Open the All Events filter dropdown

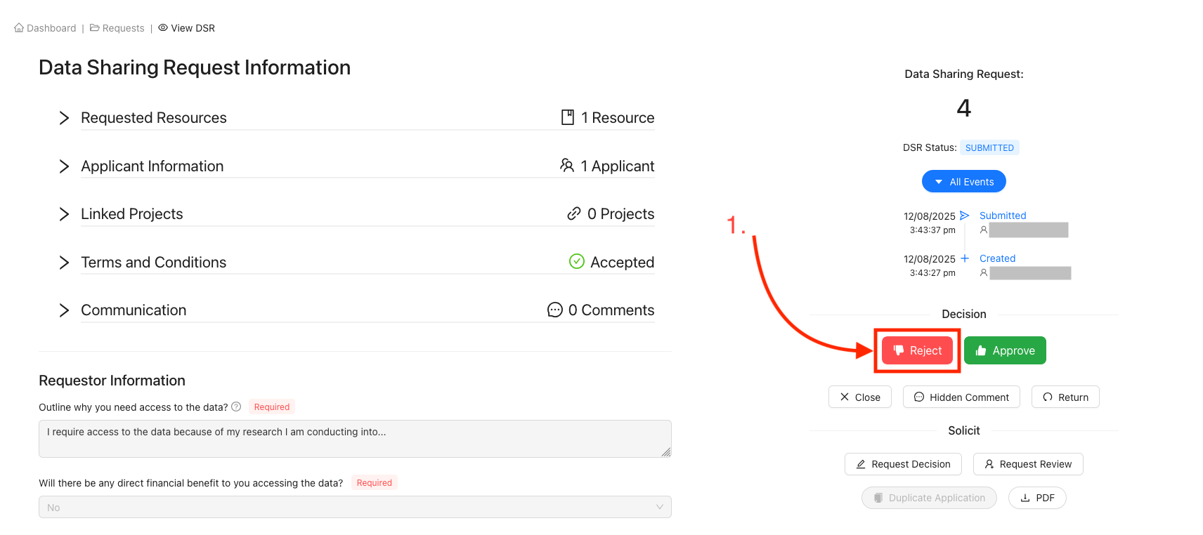pos(964,181)
